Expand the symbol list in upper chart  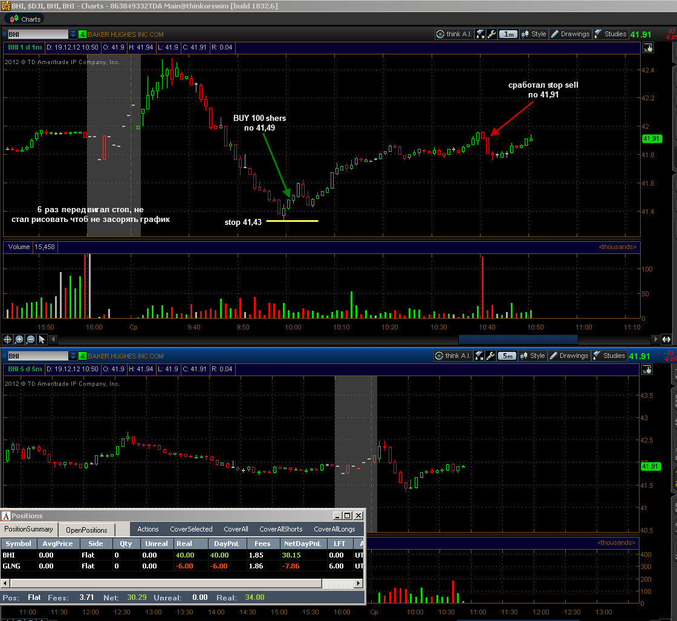point(73,34)
